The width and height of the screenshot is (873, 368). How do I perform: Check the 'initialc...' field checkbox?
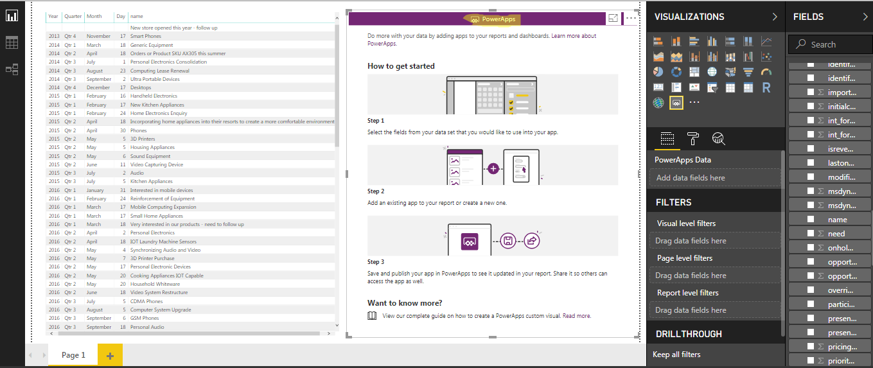(x=811, y=106)
